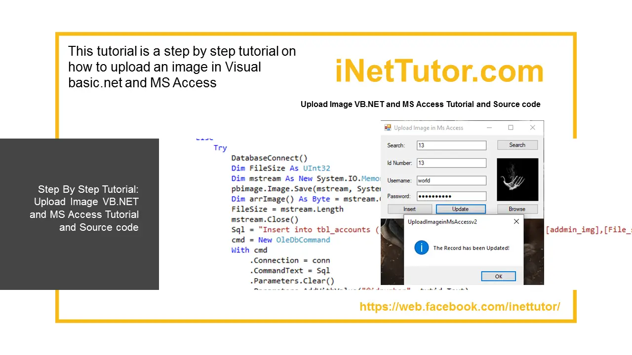
Task: Click the tutorial intro paragraph text
Action: [x=182, y=67]
